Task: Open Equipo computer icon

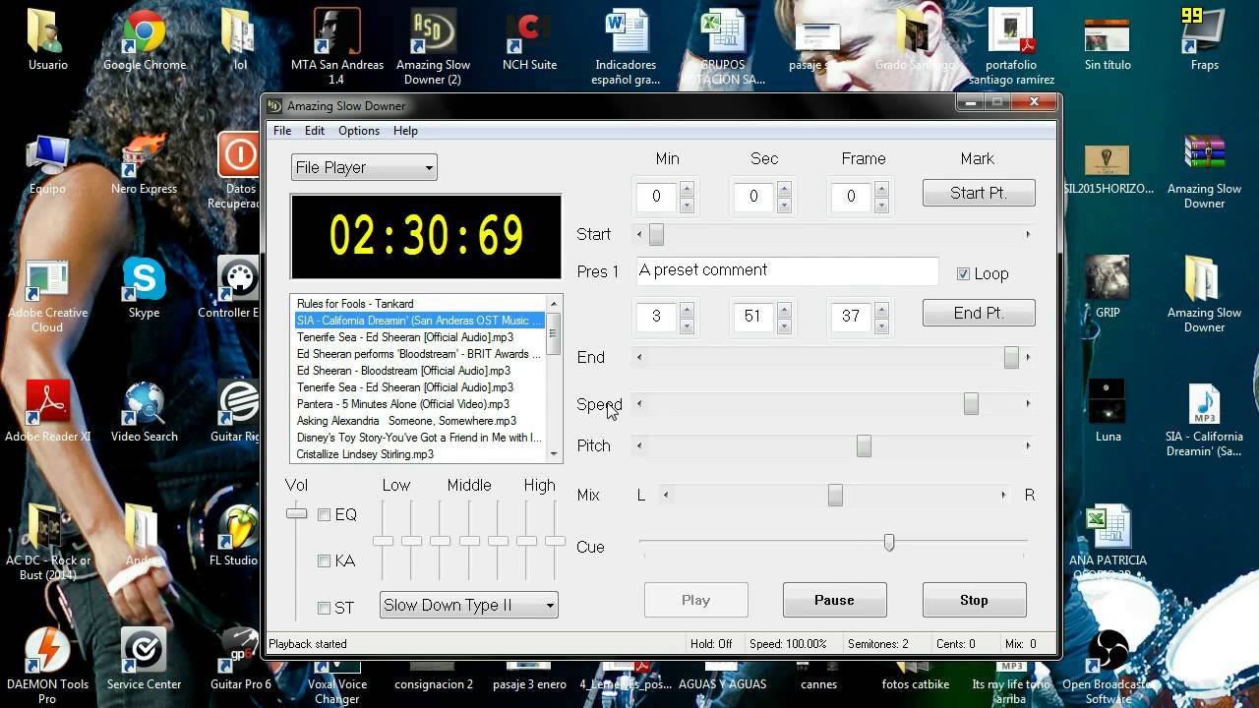Action: click(x=47, y=163)
